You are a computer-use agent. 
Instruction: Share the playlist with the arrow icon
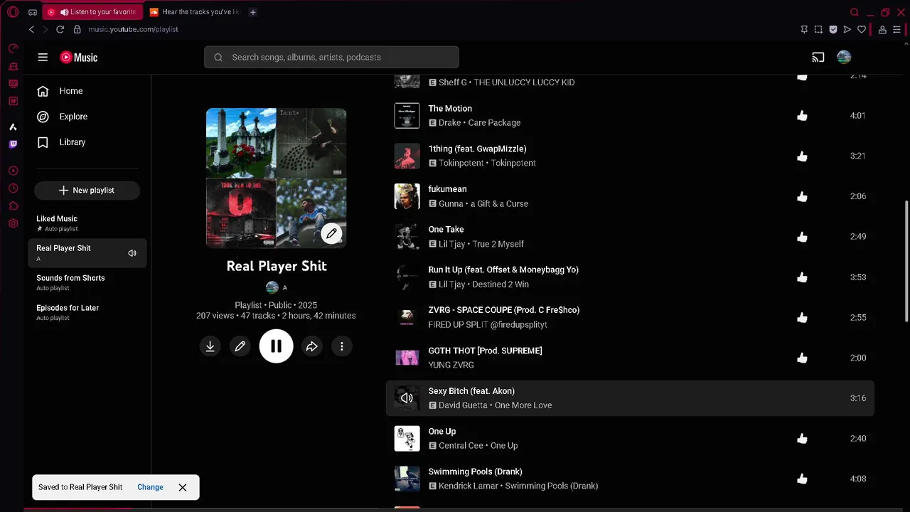pyautogui.click(x=312, y=346)
